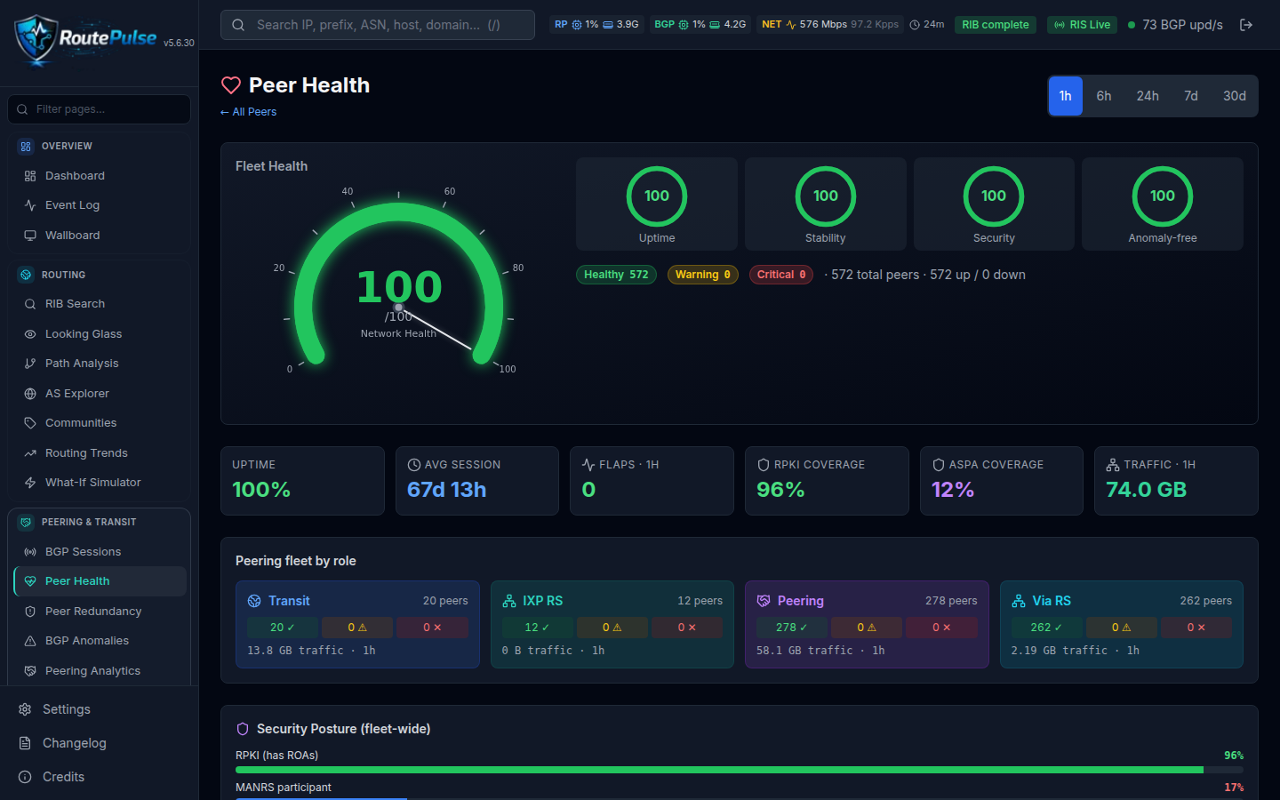Screen dimensions: 1280x800
Task: Select the 1h time range
Action: click(x=1065, y=96)
